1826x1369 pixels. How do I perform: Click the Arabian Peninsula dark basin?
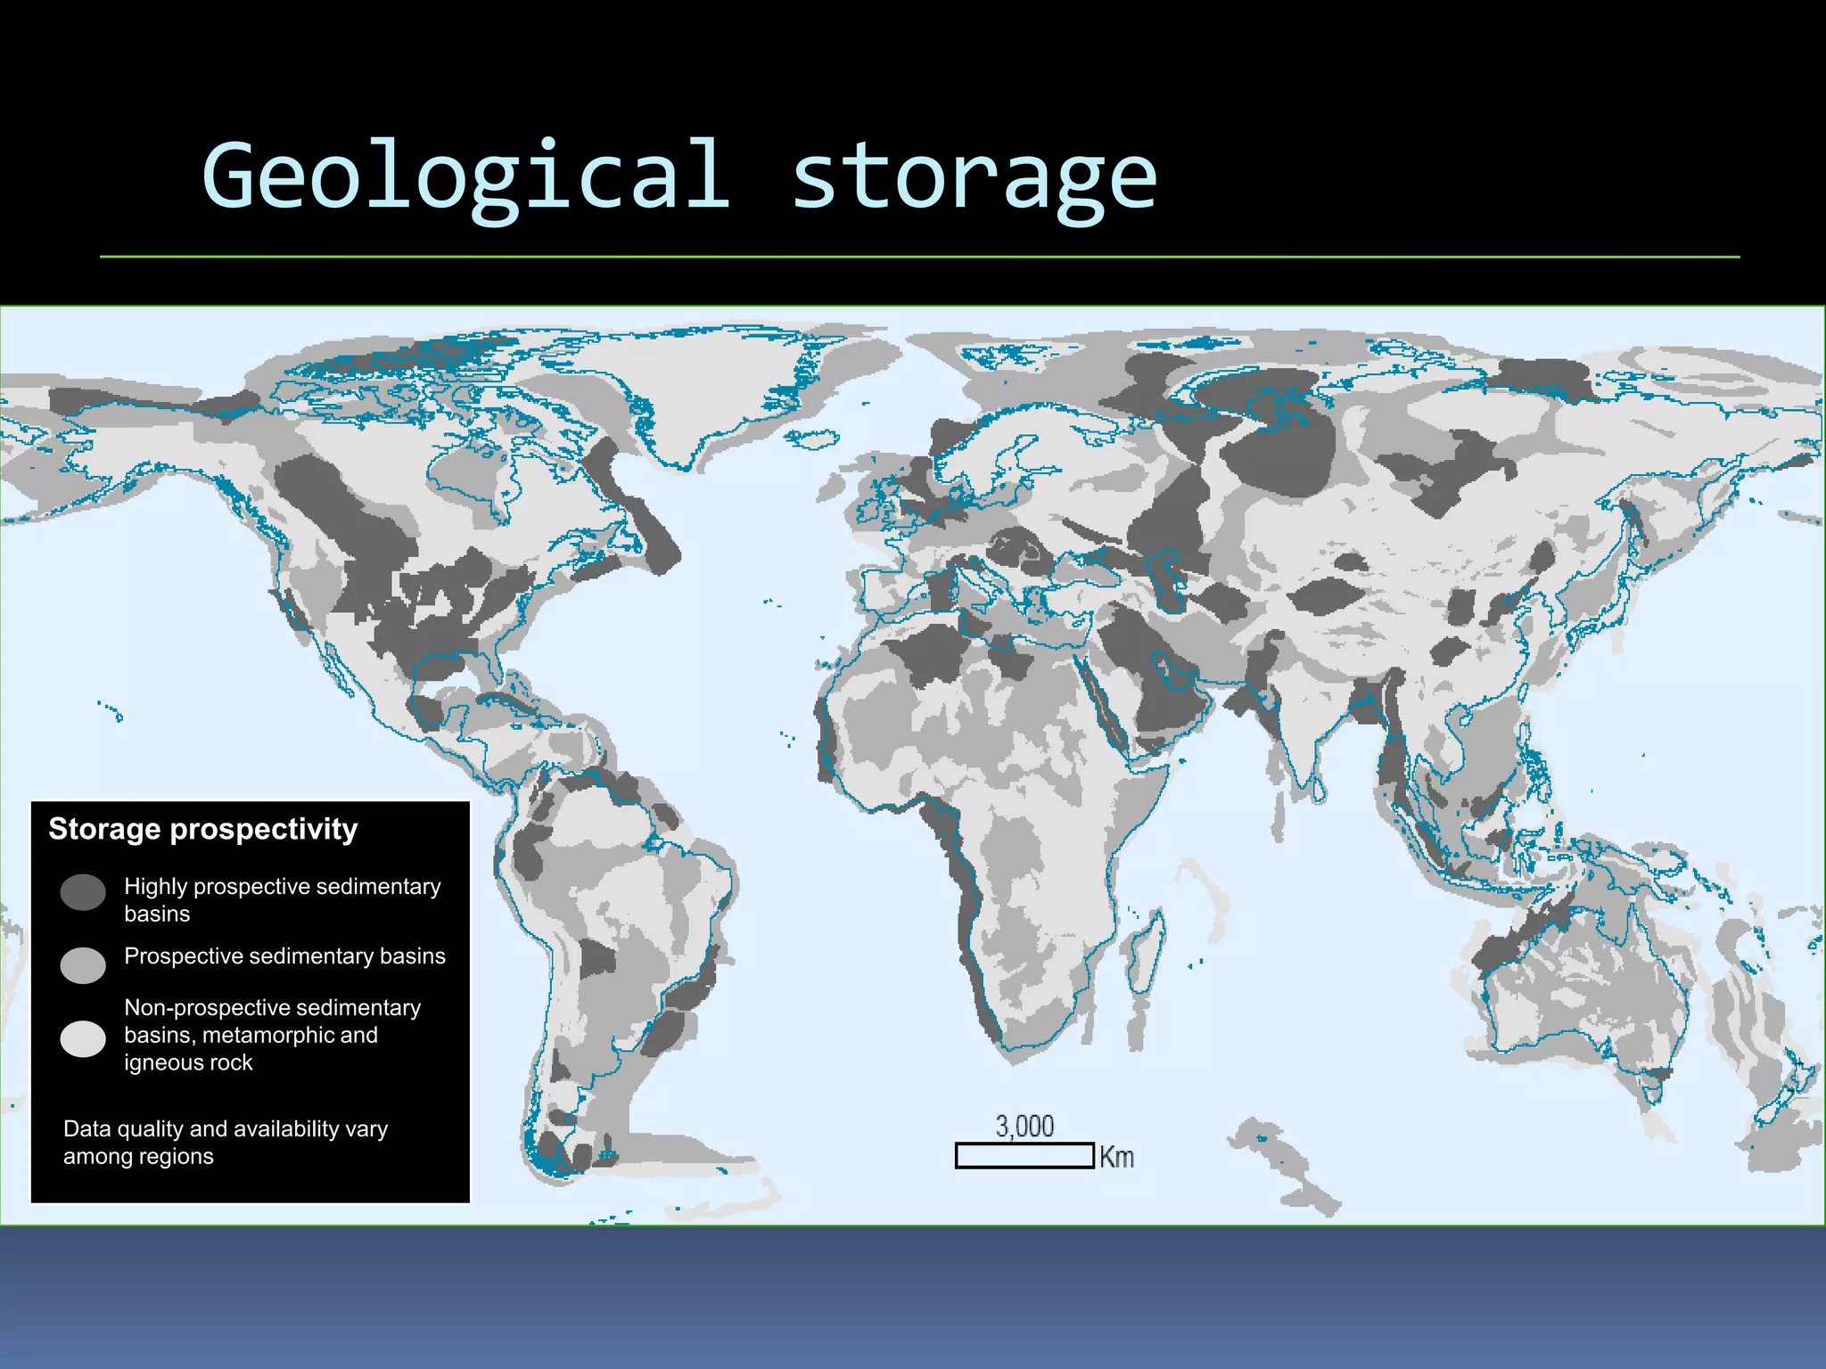tap(1164, 686)
